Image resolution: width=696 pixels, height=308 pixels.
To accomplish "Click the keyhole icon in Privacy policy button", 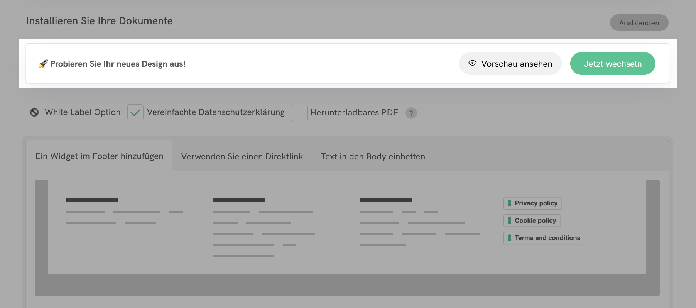I will (510, 203).
